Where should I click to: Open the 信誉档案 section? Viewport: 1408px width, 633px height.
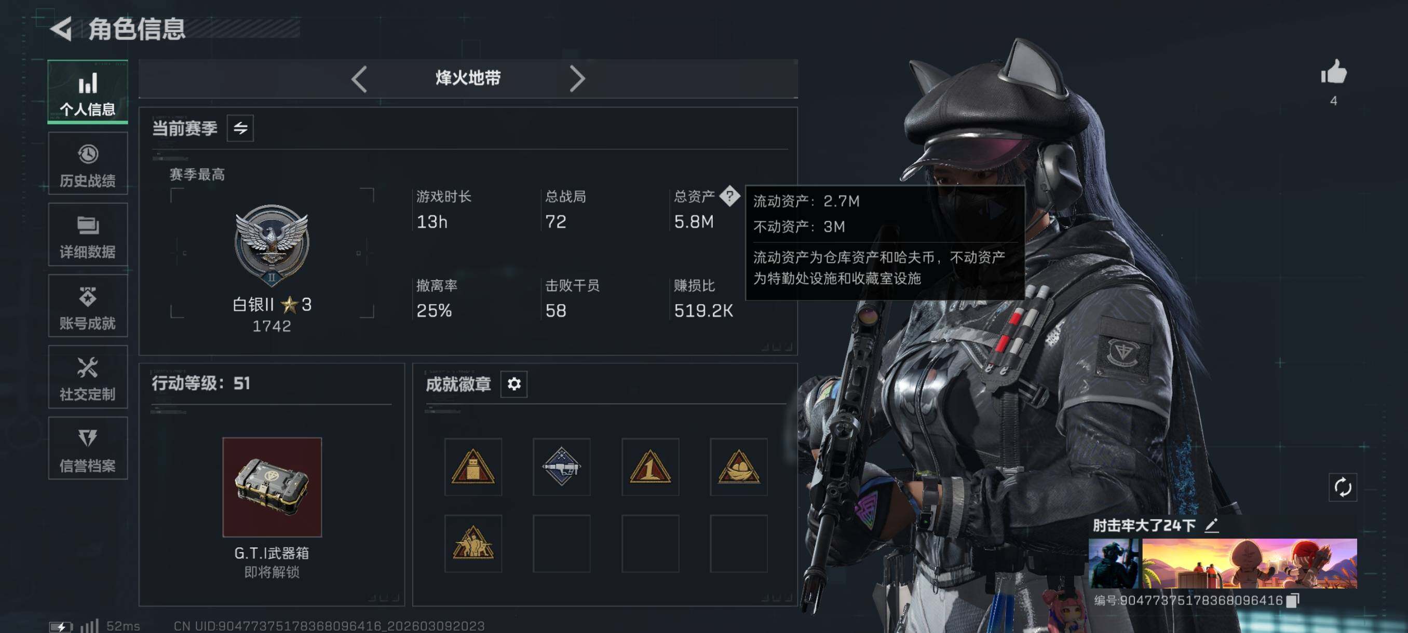[x=88, y=448]
